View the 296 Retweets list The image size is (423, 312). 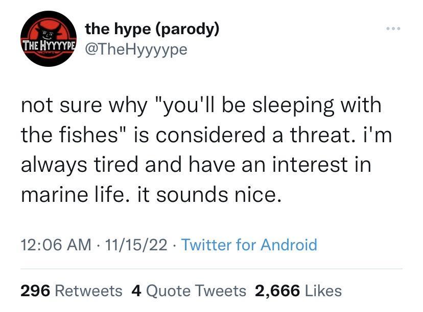point(68,291)
